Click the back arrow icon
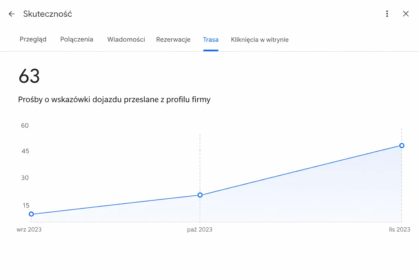The height and width of the screenshot is (279, 419). tap(11, 14)
